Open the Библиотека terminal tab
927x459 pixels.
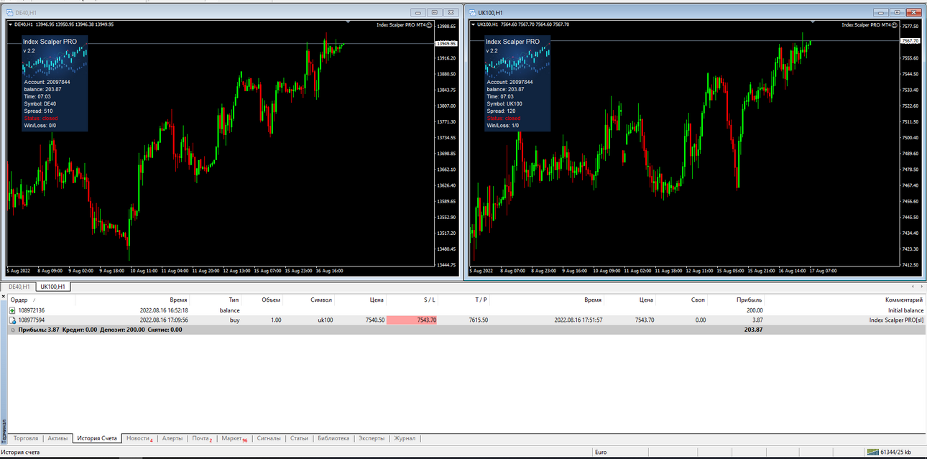tap(333, 438)
